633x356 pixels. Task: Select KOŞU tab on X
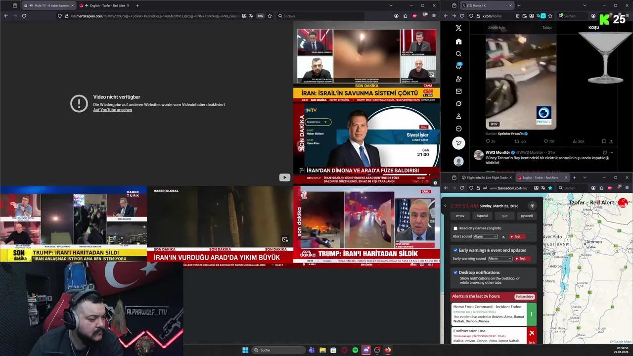click(593, 28)
